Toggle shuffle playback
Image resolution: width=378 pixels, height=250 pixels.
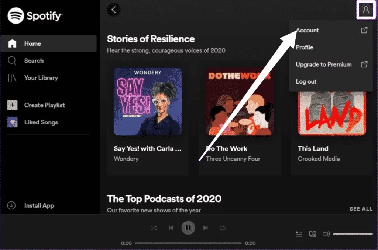[x=154, y=228]
